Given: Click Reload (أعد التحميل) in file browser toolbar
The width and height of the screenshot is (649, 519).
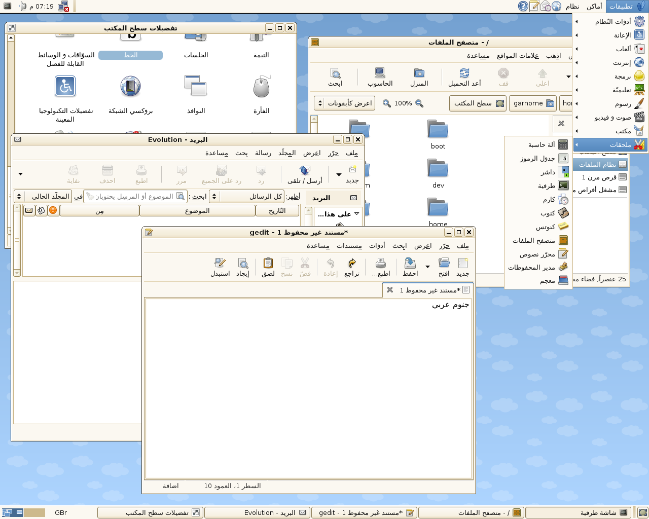Looking at the screenshot, I should tap(464, 77).
